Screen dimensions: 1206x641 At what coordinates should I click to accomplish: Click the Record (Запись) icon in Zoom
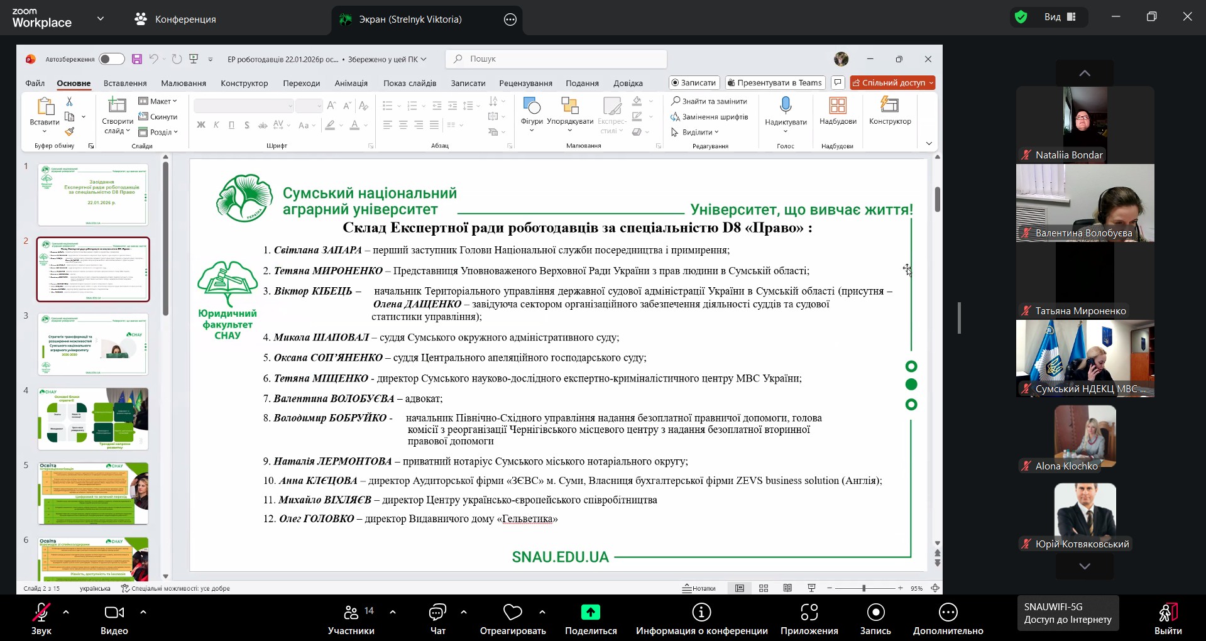pos(875,612)
